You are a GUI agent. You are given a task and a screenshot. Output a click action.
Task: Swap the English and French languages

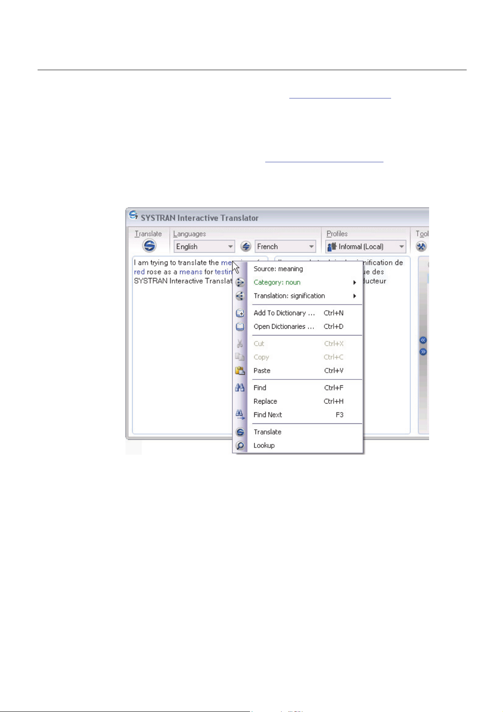(246, 246)
